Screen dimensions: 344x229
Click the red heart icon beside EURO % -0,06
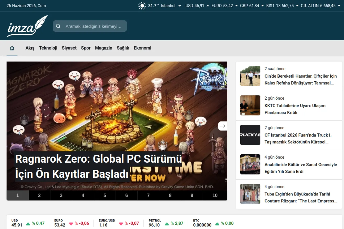click(x=71, y=224)
